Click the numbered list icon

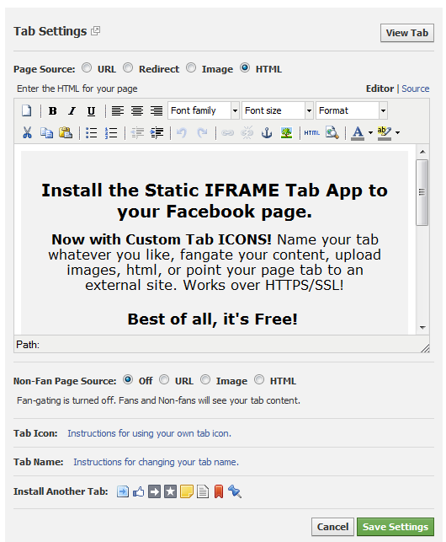click(111, 132)
